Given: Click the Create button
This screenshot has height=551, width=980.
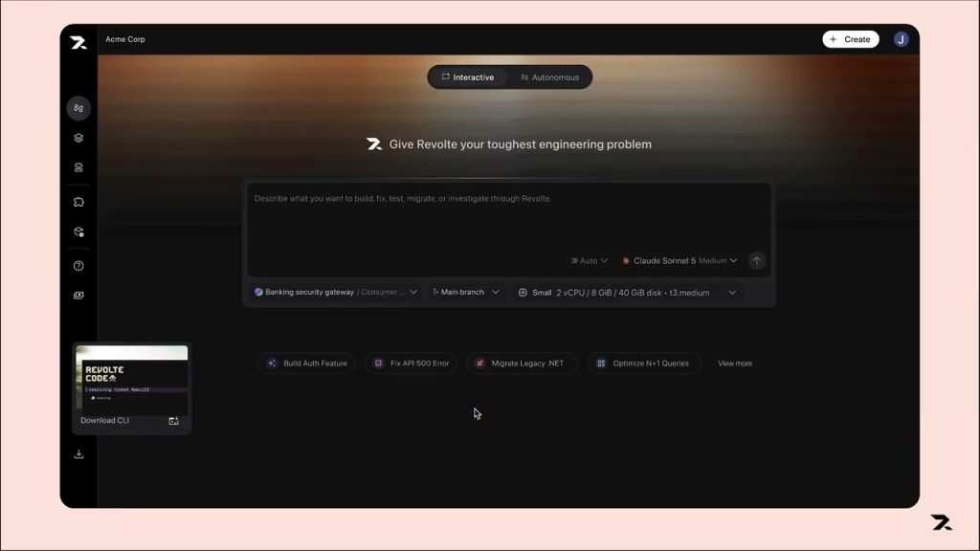Looking at the screenshot, I should tap(850, 39).
